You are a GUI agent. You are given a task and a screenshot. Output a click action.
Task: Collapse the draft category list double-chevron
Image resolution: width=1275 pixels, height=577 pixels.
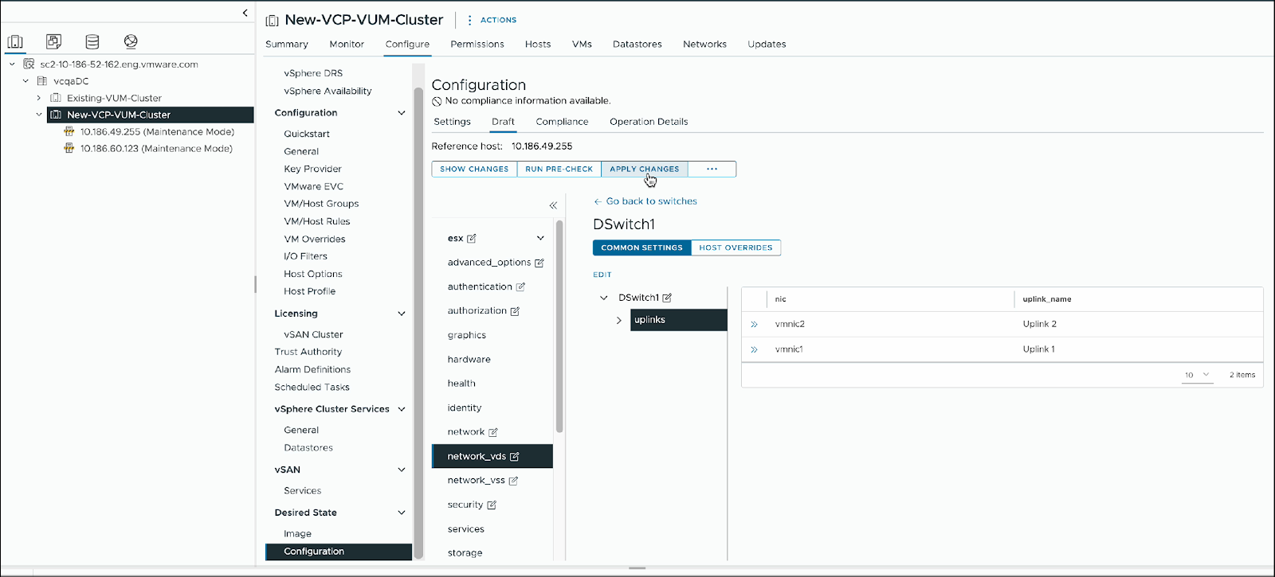(x=553, y=205)
